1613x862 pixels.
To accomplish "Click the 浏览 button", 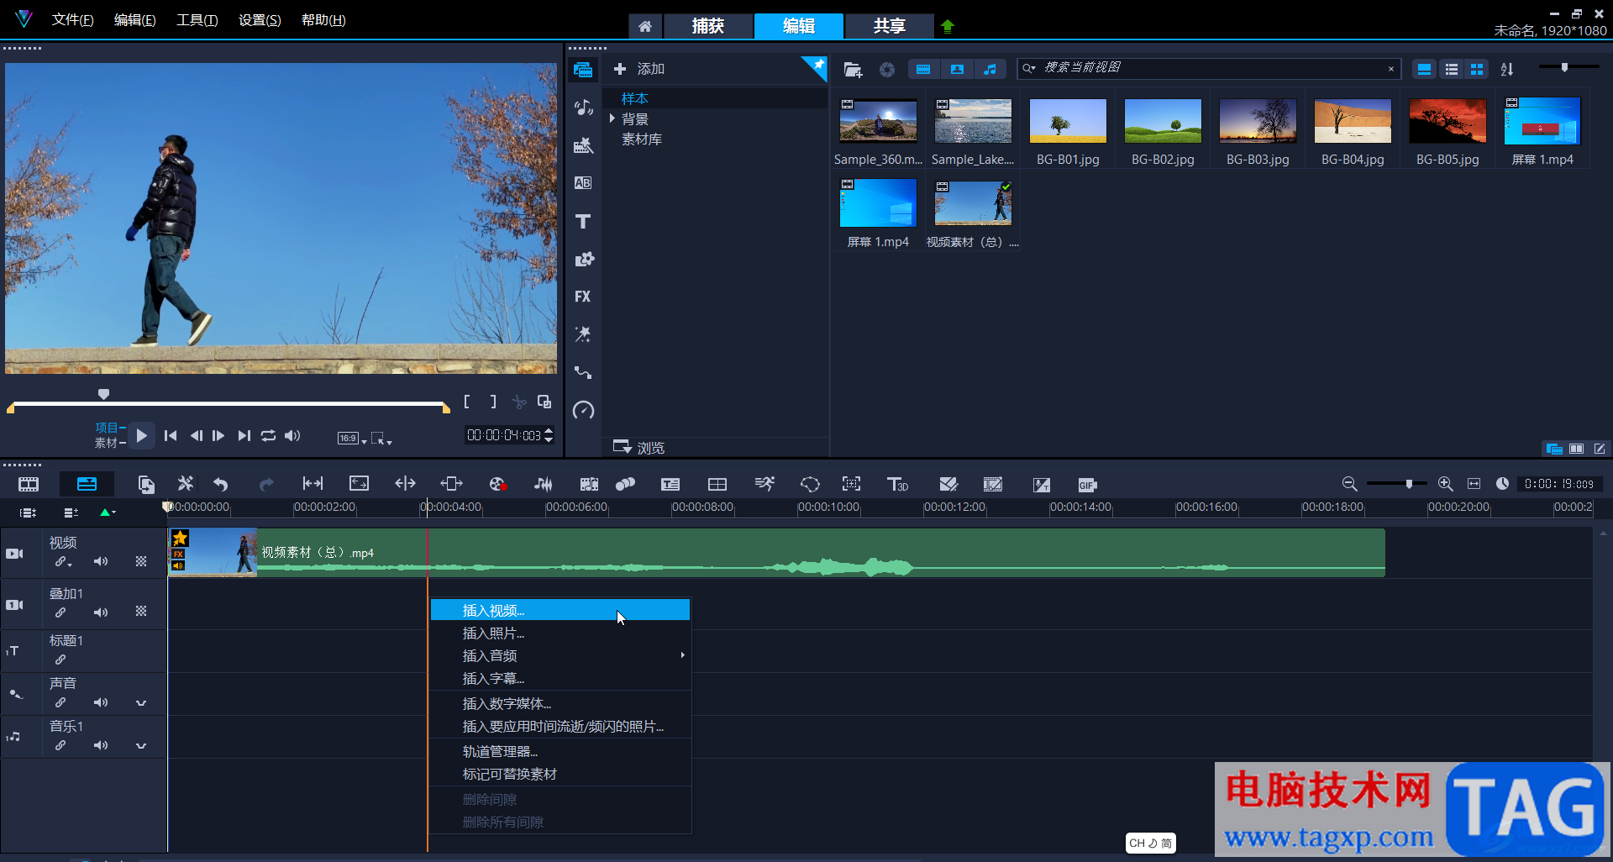I will pyautogui.click(x=639, y=447).
